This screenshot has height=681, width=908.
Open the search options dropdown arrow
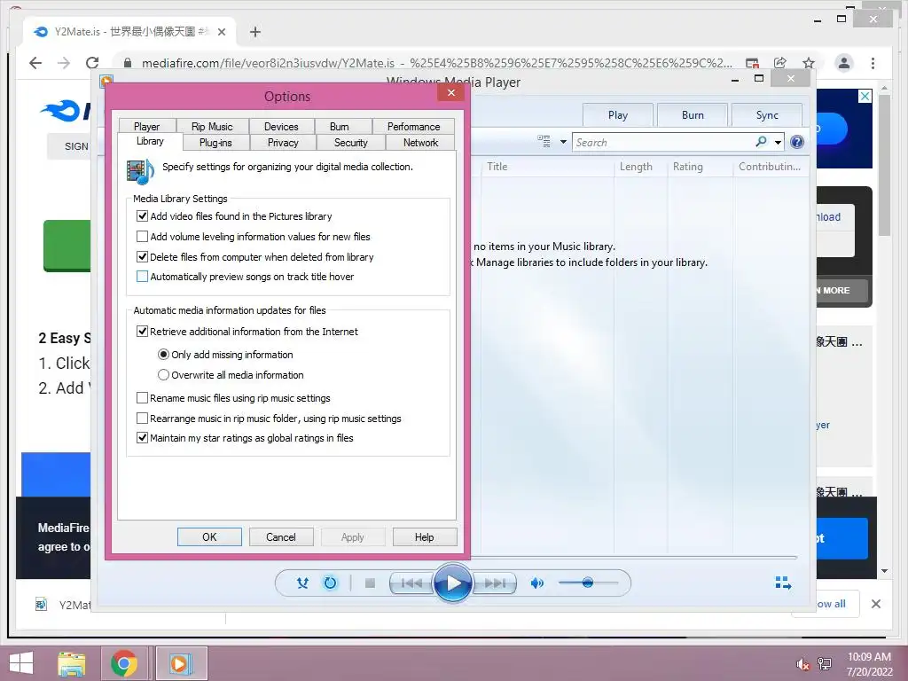click(x=778, y=142)
